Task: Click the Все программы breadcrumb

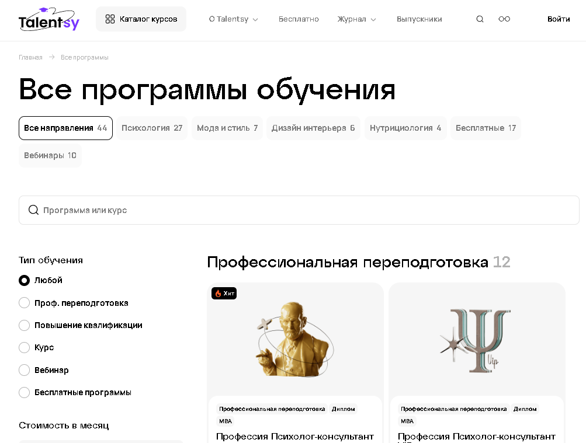Action: [x=85, y=57]
